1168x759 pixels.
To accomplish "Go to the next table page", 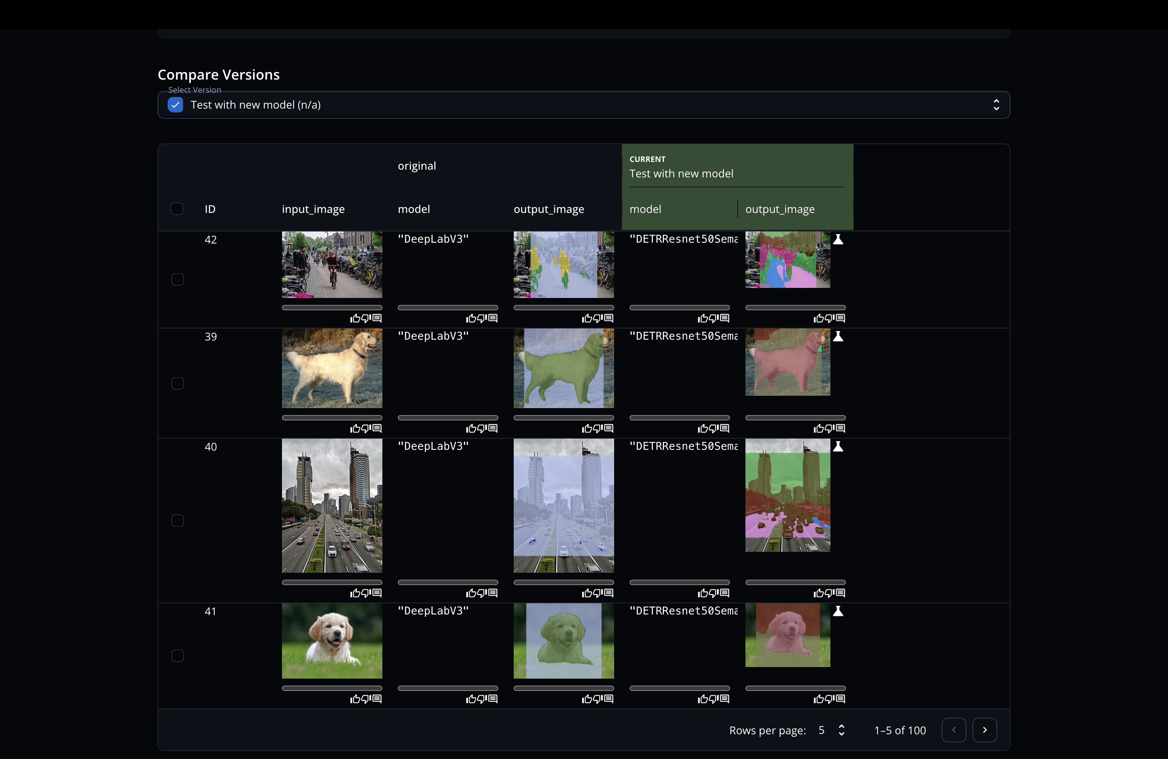I will [985, 730].
